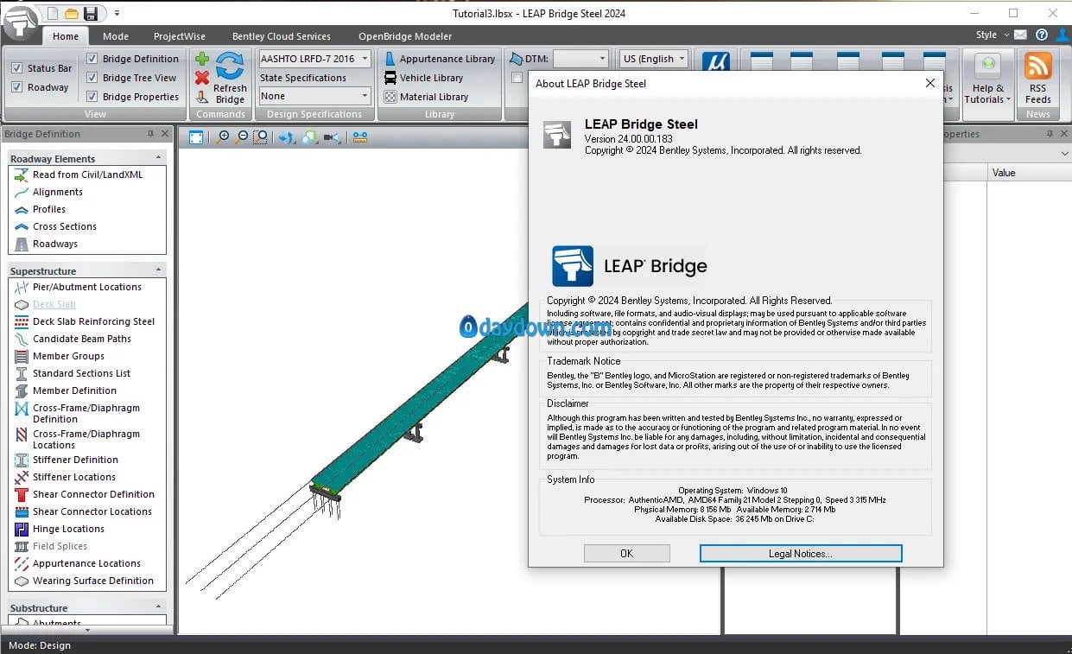
Task: Open the State Specifications None dropdown
Action: coord(365,96)
